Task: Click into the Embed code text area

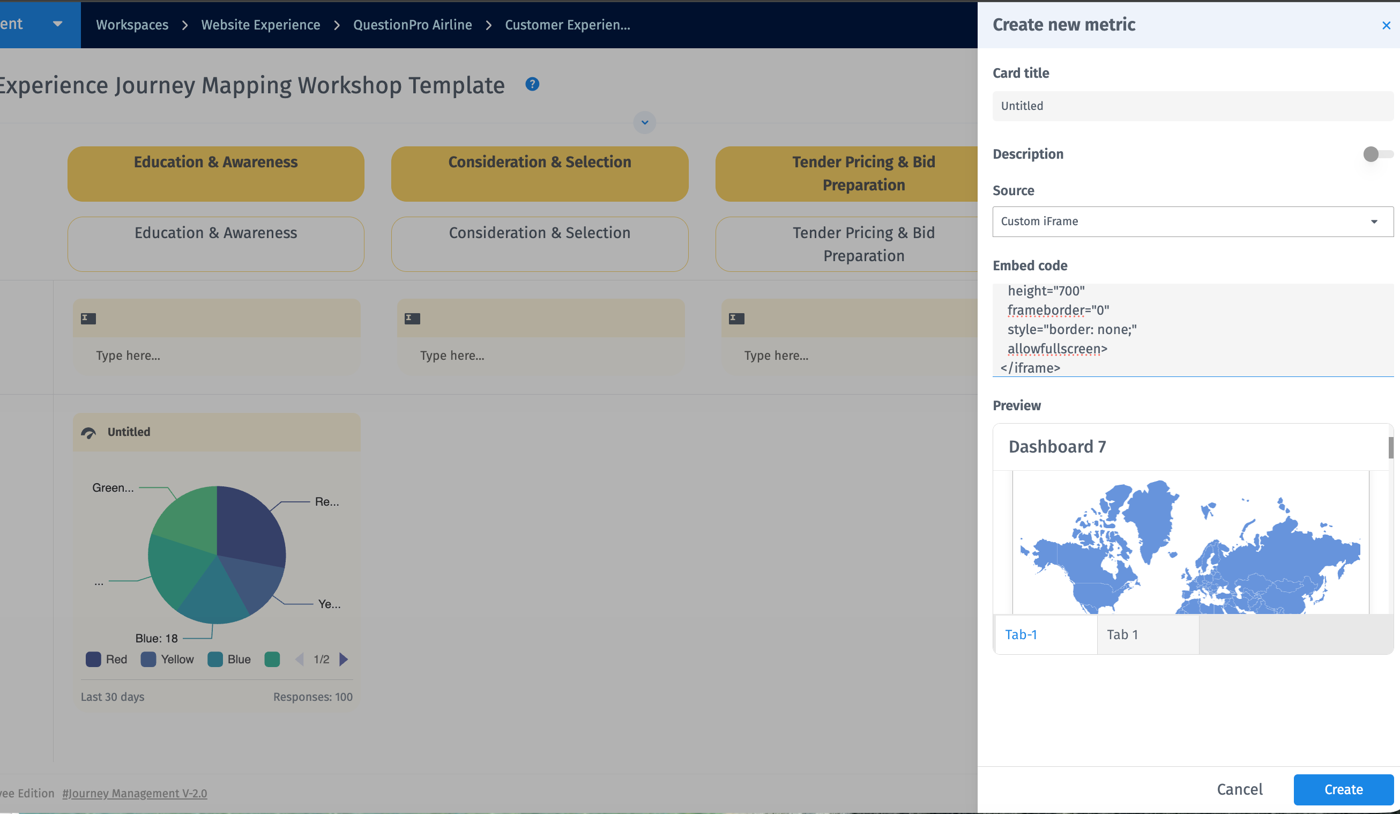Action: pyautogui.click(x=1192, y=330)
